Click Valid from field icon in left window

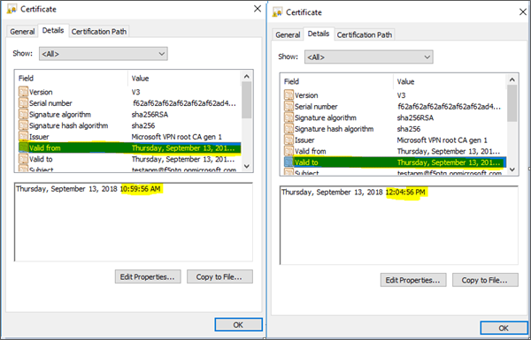[x=23, y=147]
